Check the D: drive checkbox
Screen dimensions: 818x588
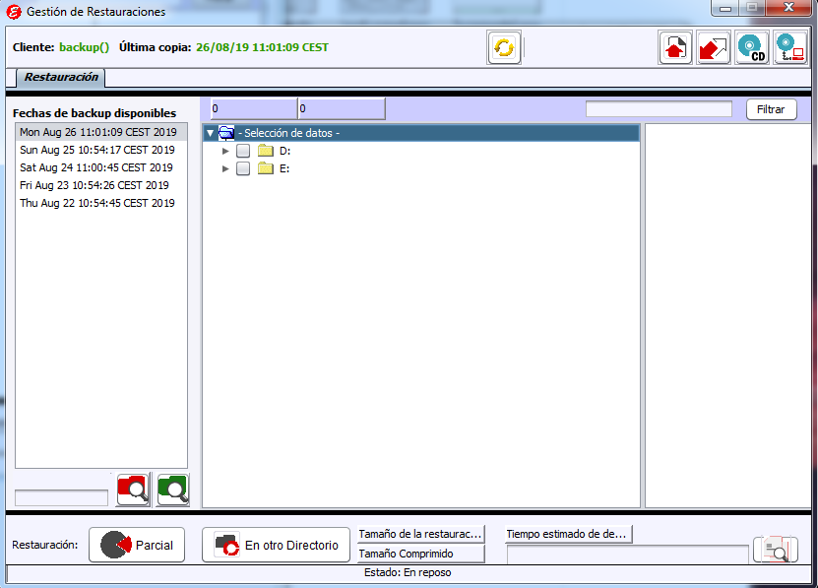[x=243, y=151]
